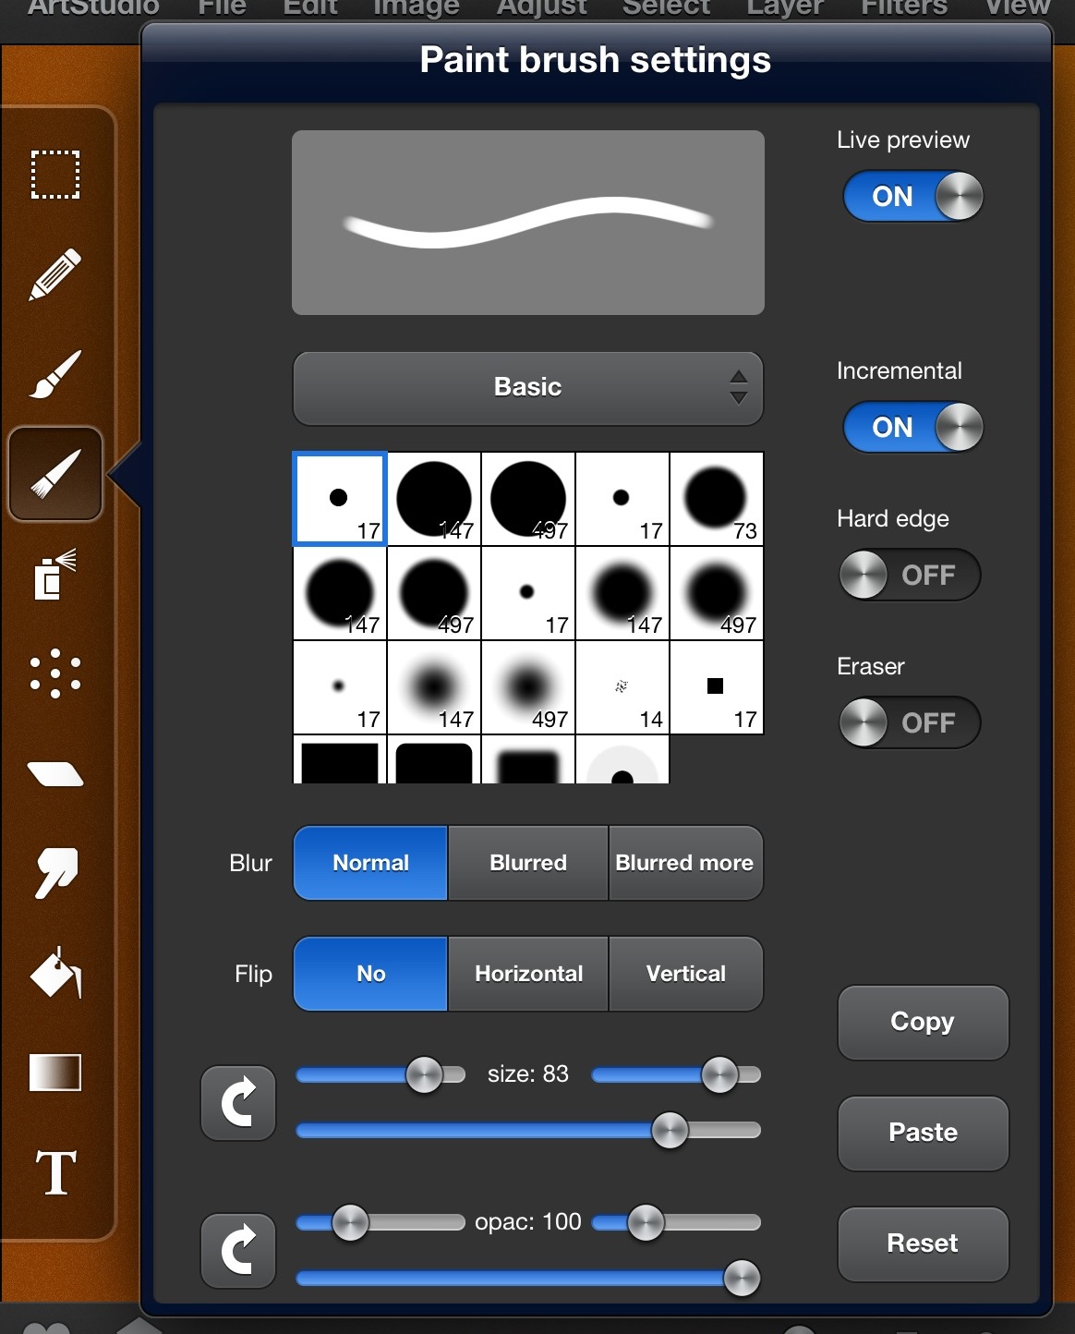Pick the scatter dots tool
The width and height of the screenshot is (1075, 1334).
pyautogui.click(x=55, y=673)
